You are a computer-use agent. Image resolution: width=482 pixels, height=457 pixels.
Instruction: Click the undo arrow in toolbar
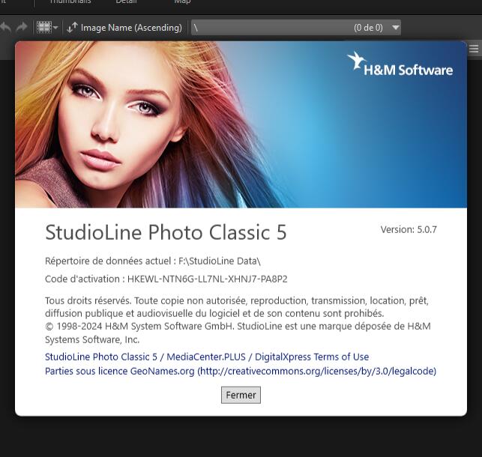coord(5,28)
